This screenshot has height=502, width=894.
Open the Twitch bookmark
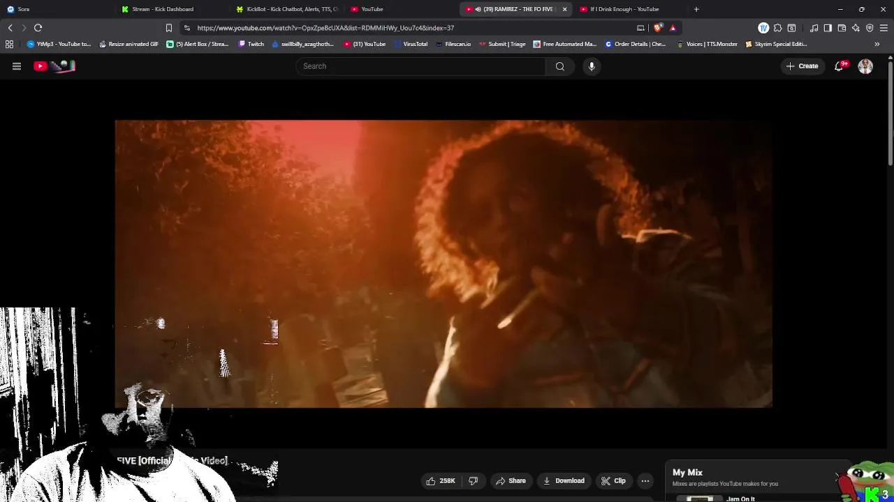[x=251, y=44]
